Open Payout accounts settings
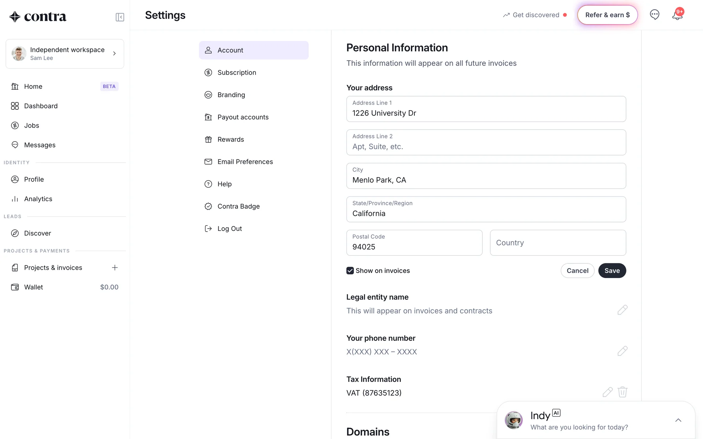This screenshot has height=439, width=703. coord(243,117)
